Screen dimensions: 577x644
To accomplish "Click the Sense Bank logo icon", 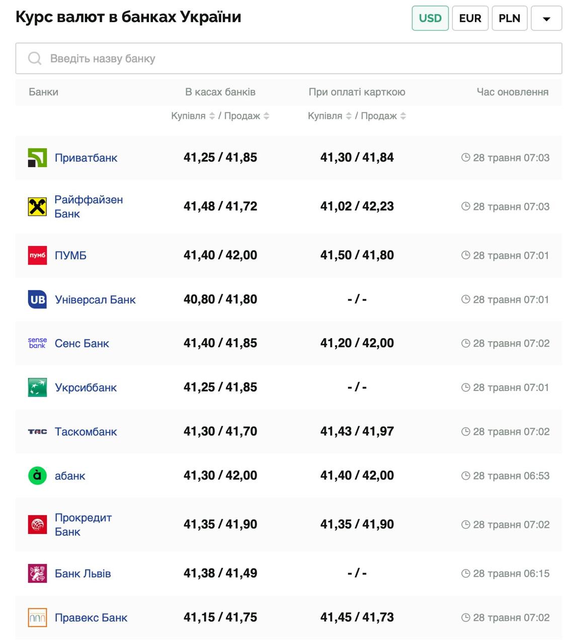I will tap(37, 344).
